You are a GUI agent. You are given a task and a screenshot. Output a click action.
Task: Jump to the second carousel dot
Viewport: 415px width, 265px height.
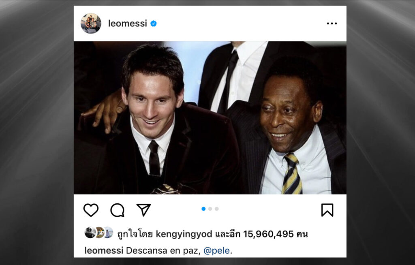click(210, 209)
